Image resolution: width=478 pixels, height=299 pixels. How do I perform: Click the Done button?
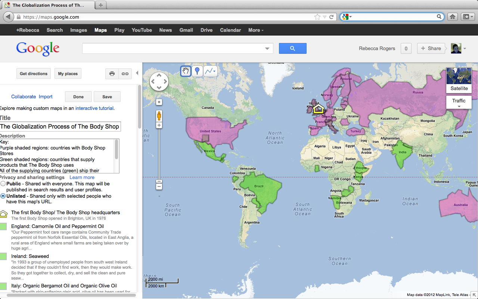[78, 96]
